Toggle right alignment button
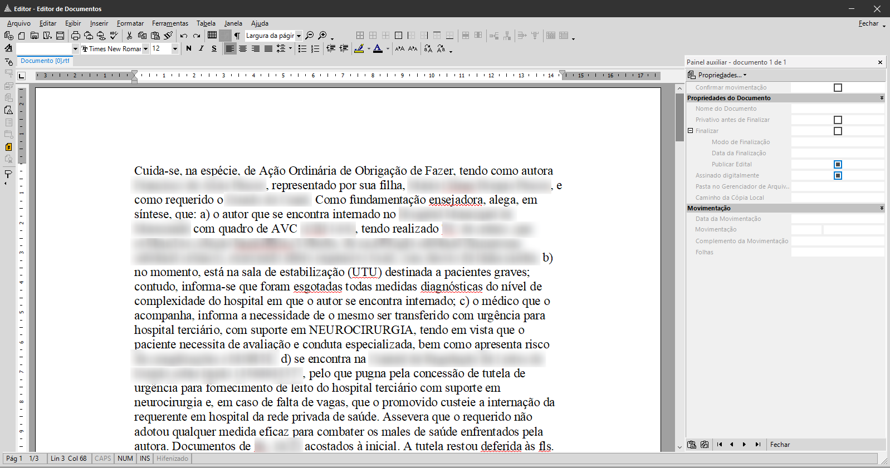Image resolution: width=890 pixels, height=468 pixels. click(x=256, y=48)
